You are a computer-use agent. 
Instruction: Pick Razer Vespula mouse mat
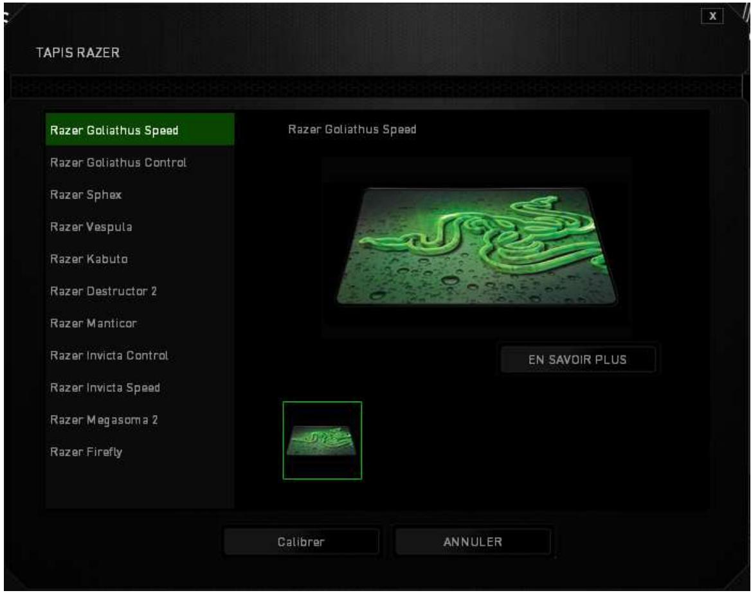[x=140, y=226]
